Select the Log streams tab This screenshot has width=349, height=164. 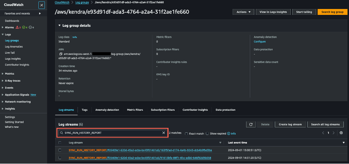[x=66, y=110]
